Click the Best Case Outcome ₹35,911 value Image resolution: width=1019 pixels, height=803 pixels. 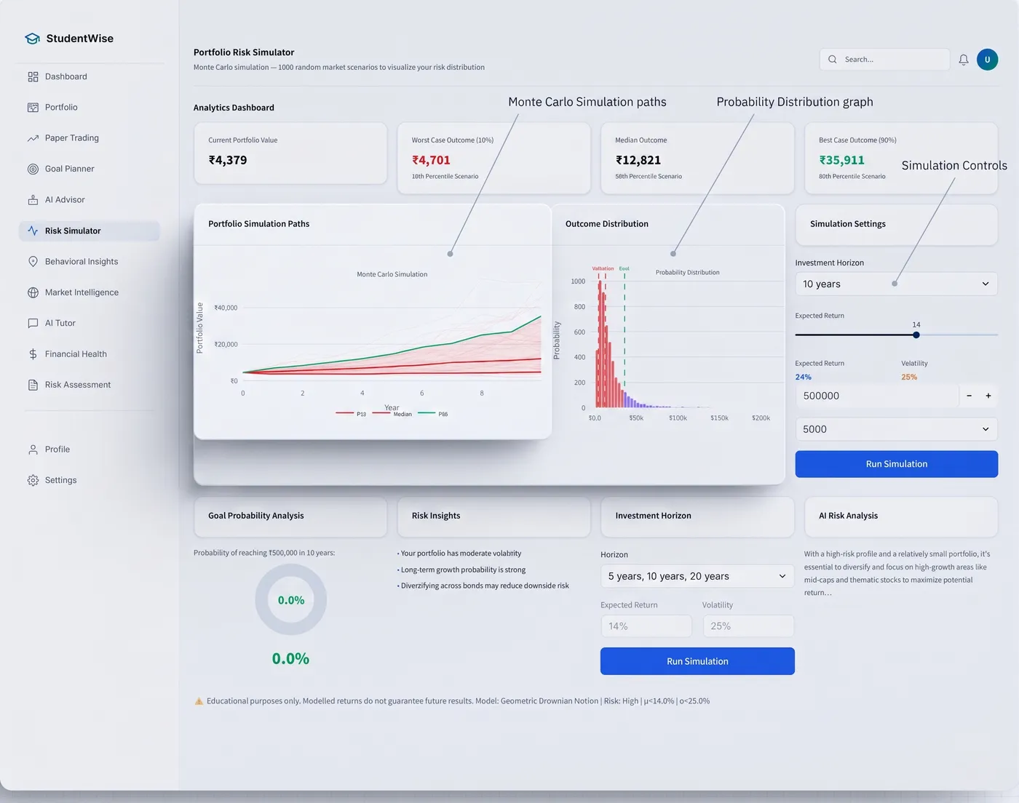click(x=841, y=160)
